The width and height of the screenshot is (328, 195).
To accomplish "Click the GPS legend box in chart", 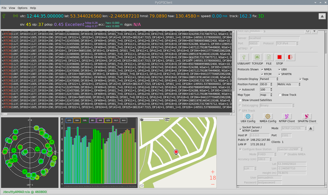I will pos(69,120).
